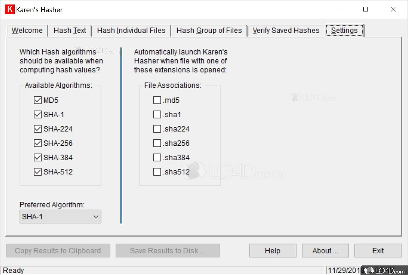Open the Preferred Algorithm dropdown

click(x=60, y=217)
